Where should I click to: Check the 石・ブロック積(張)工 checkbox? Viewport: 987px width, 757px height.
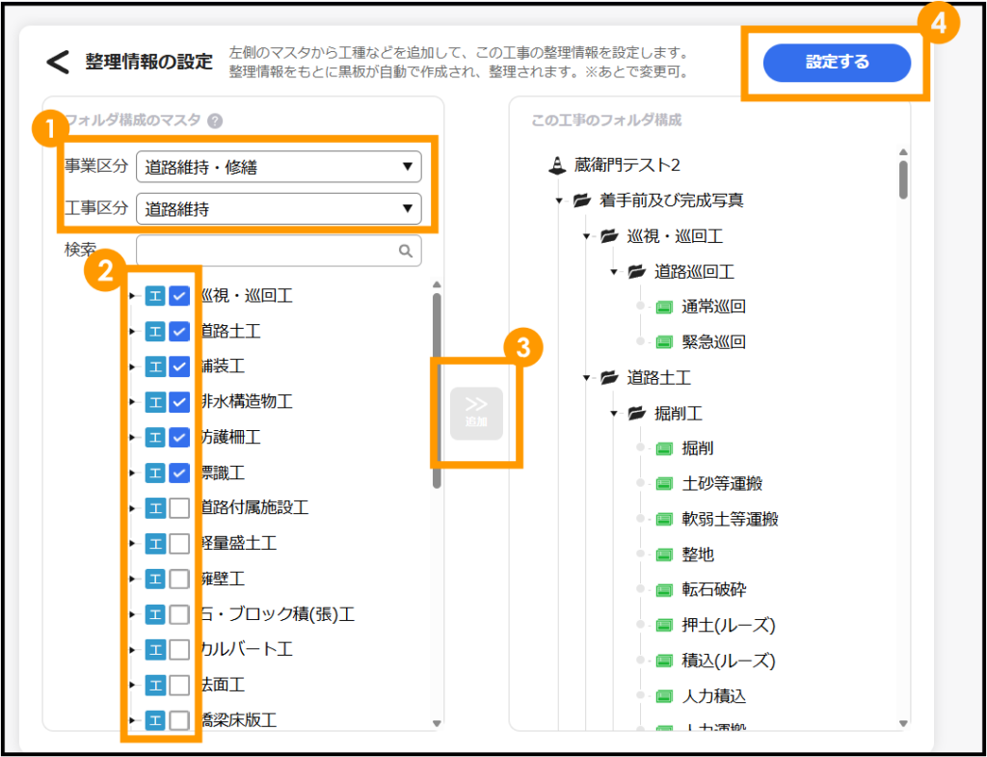coord(180,613)
